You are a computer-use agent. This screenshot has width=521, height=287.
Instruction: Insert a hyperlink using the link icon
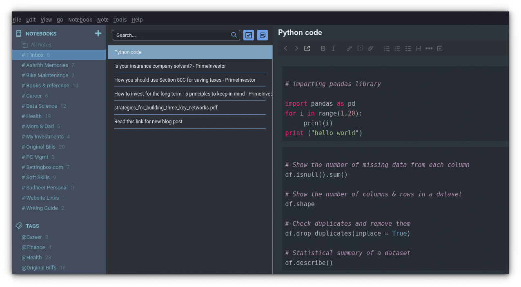350,48
